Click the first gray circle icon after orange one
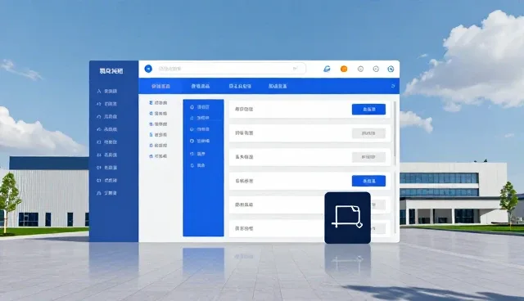This screenshot has width=524, height=301. [x=360, y=69]
